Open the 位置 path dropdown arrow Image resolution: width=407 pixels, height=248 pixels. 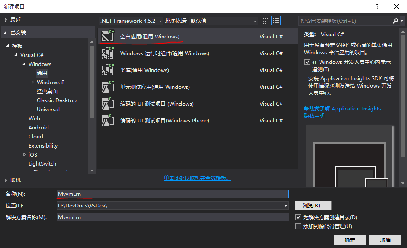point(286,206)
